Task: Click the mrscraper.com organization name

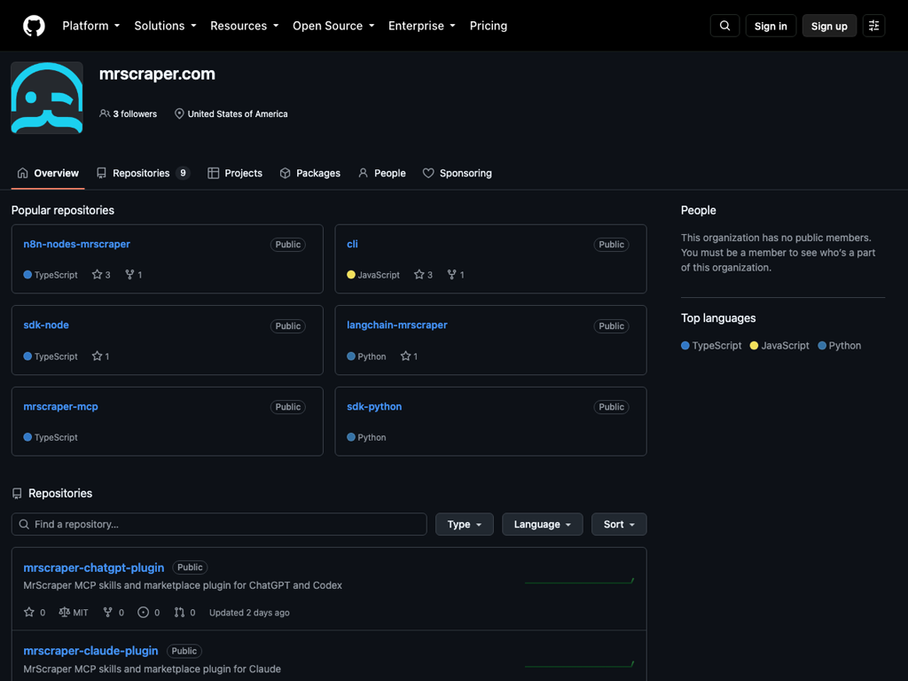Action: [157, 74]
